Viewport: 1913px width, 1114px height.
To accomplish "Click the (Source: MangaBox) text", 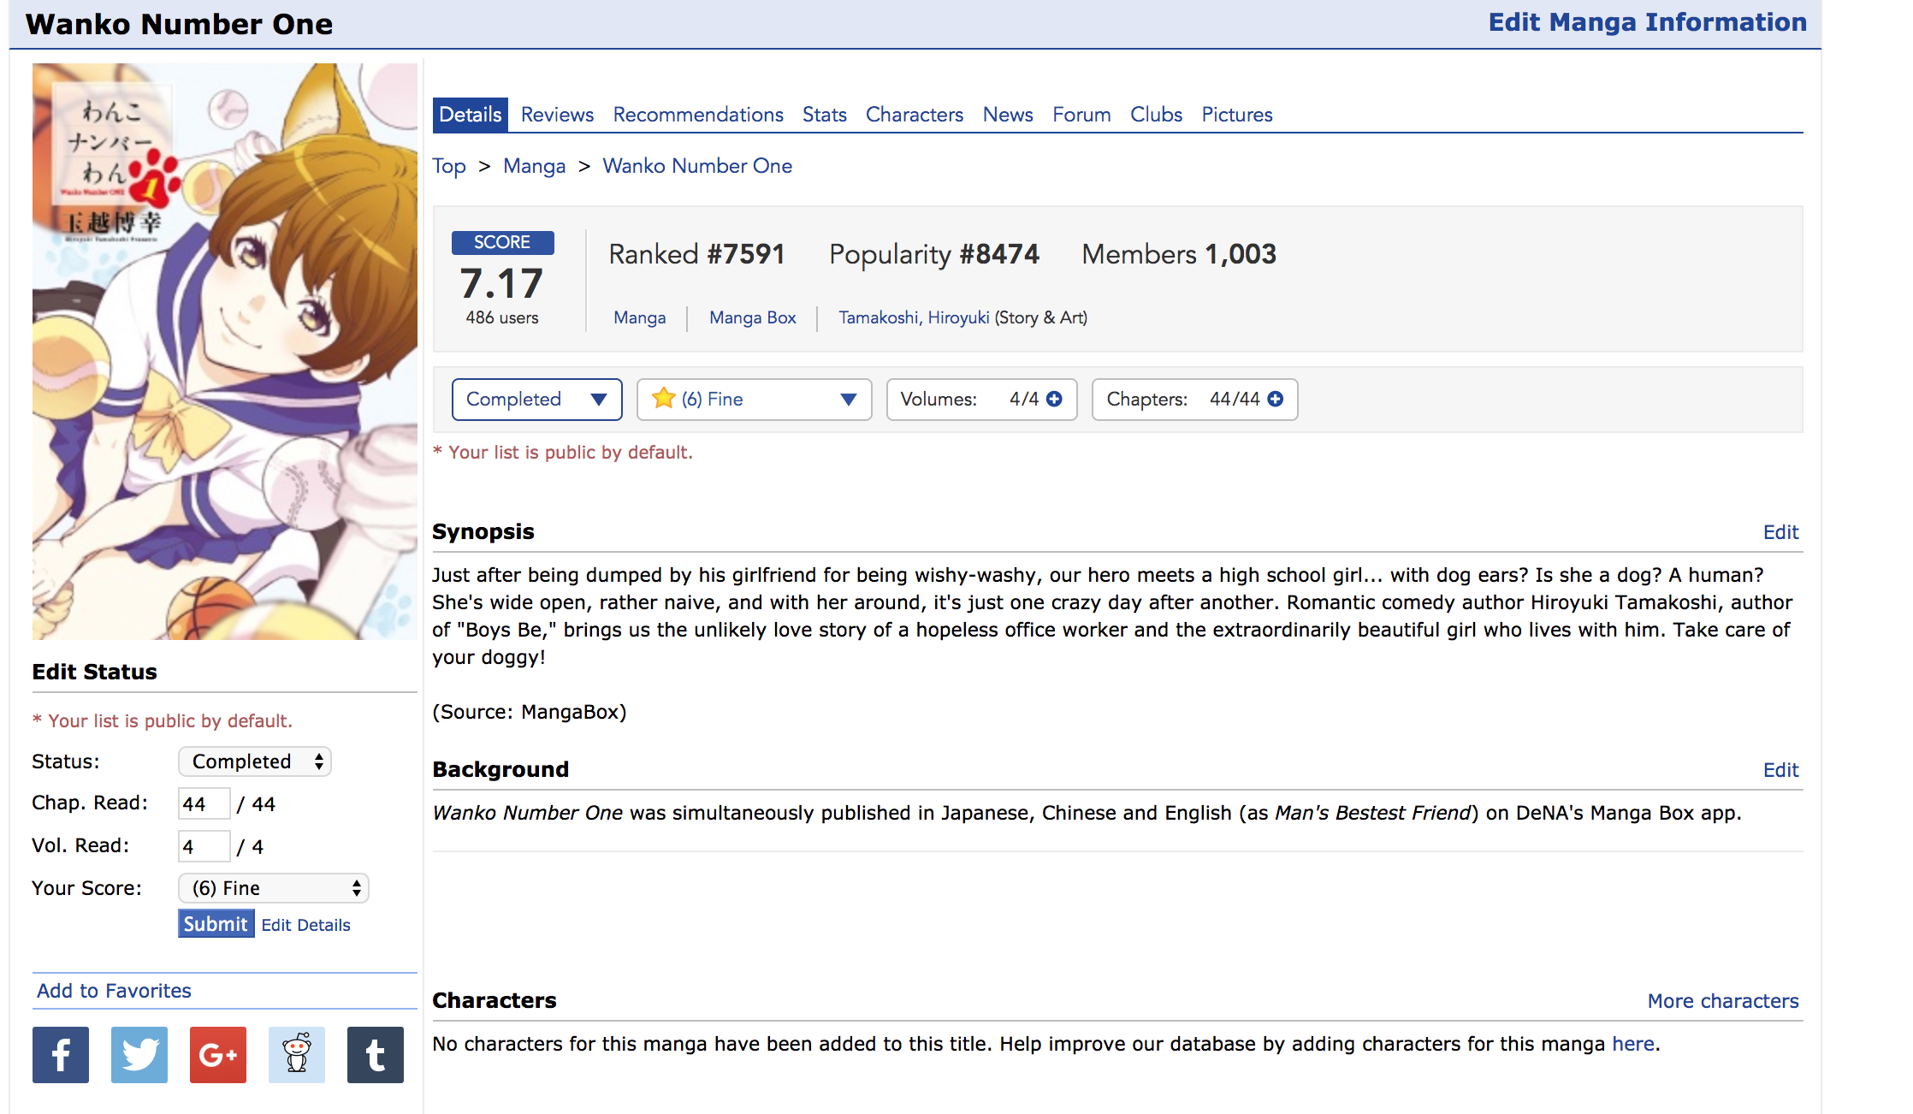I will click(x=530, y=712).
